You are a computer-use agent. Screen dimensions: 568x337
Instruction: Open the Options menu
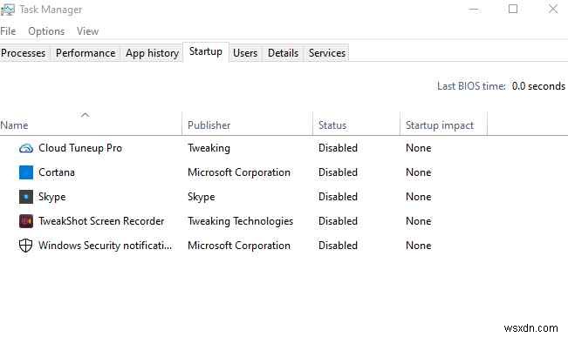click(x=46, y=31)
